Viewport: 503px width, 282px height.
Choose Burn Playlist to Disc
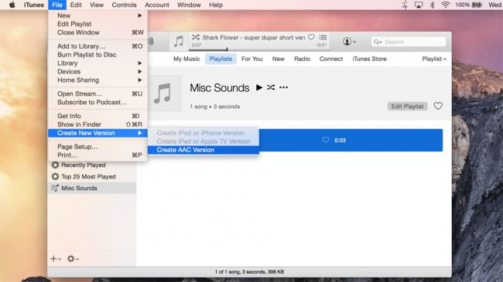(98, 55)
